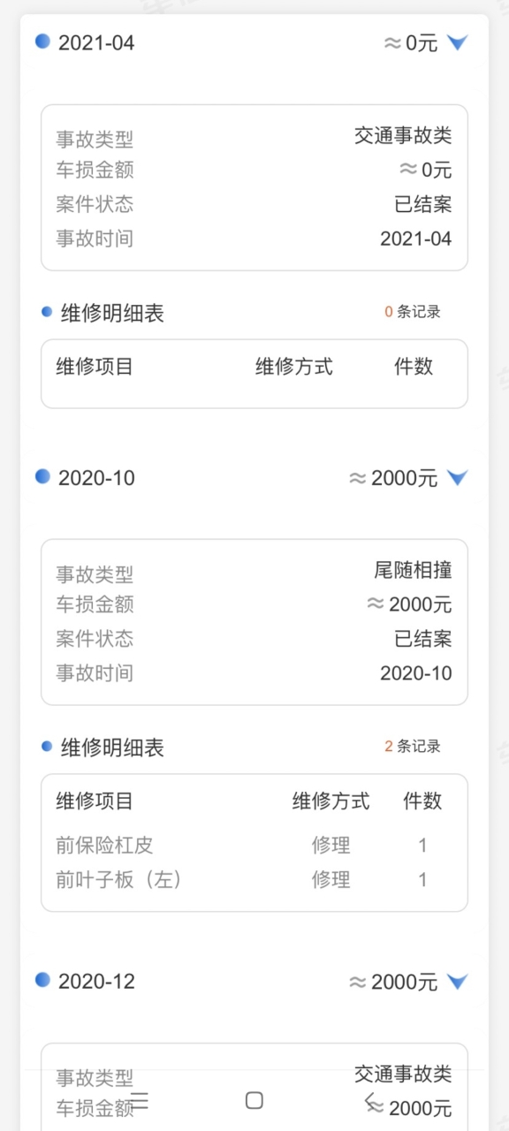Collapse the 2020-12 accident record arrow
This screenshot has width=509, height=1131.
pos(457,982)
